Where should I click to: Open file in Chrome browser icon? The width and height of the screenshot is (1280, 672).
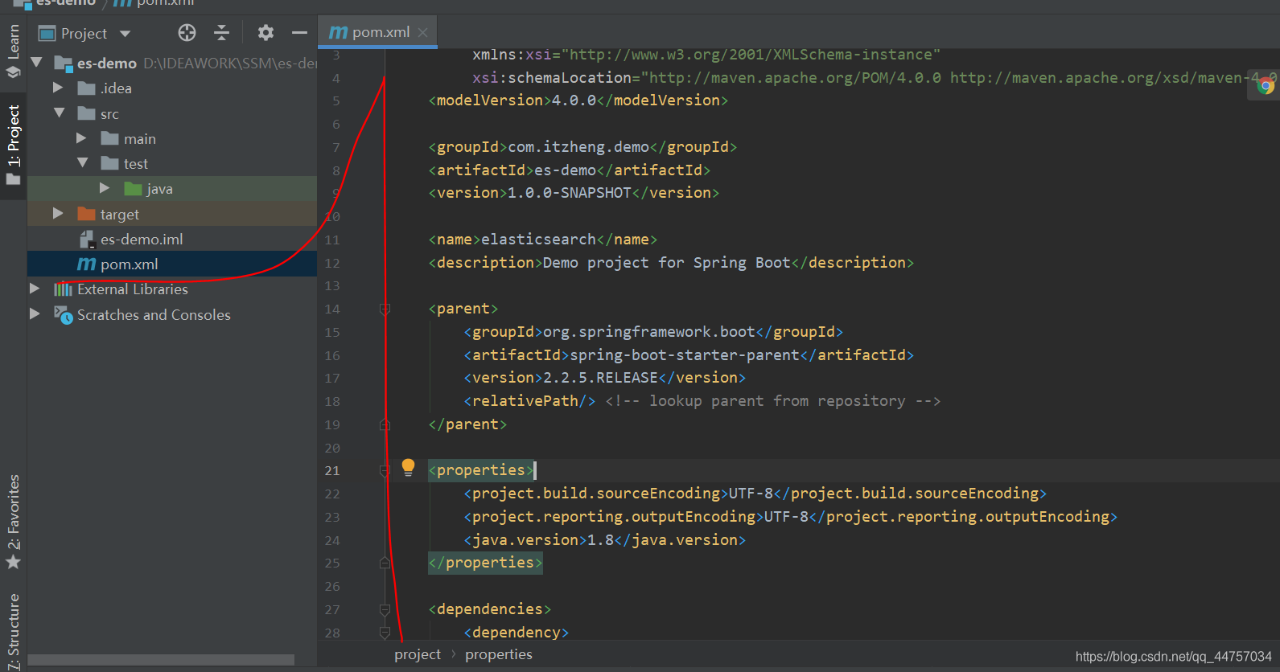coord(1266,86)
